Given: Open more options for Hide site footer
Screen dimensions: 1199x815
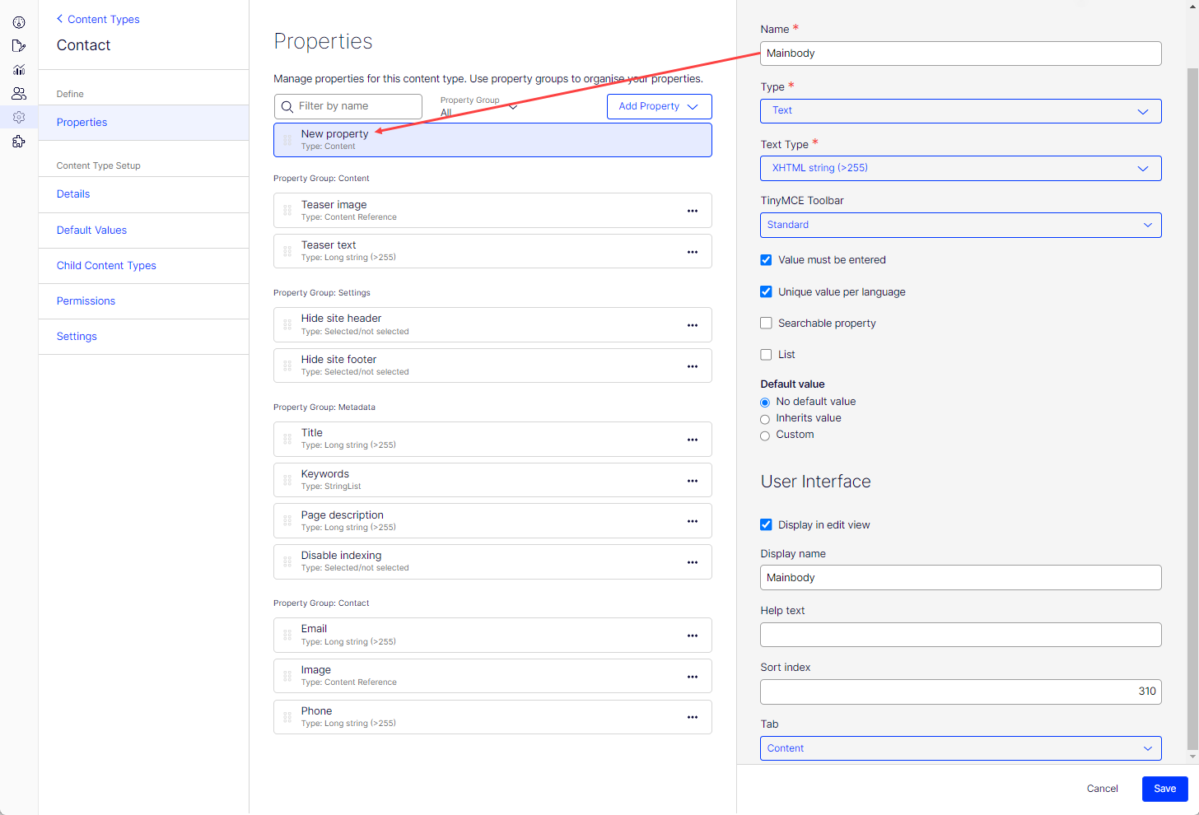Looking at the screenshot, I should (x=693, y=366).
